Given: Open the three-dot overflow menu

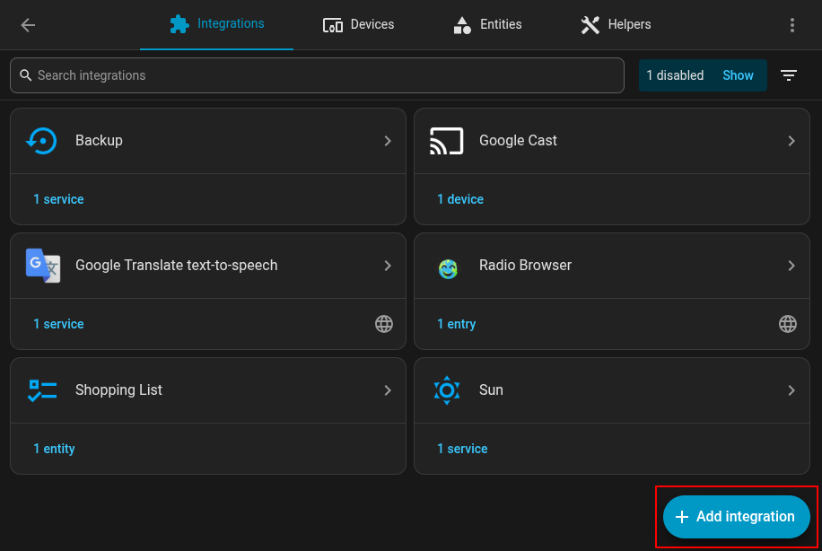Looking at the screenshot, I should [x=791, y=24].
